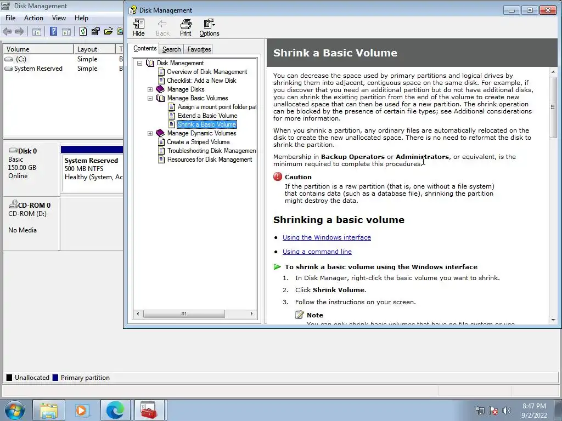Viewport: 562px width, 421px height.
Task: Open Windows Media Player from taskbar
Action: coord(82,410)
